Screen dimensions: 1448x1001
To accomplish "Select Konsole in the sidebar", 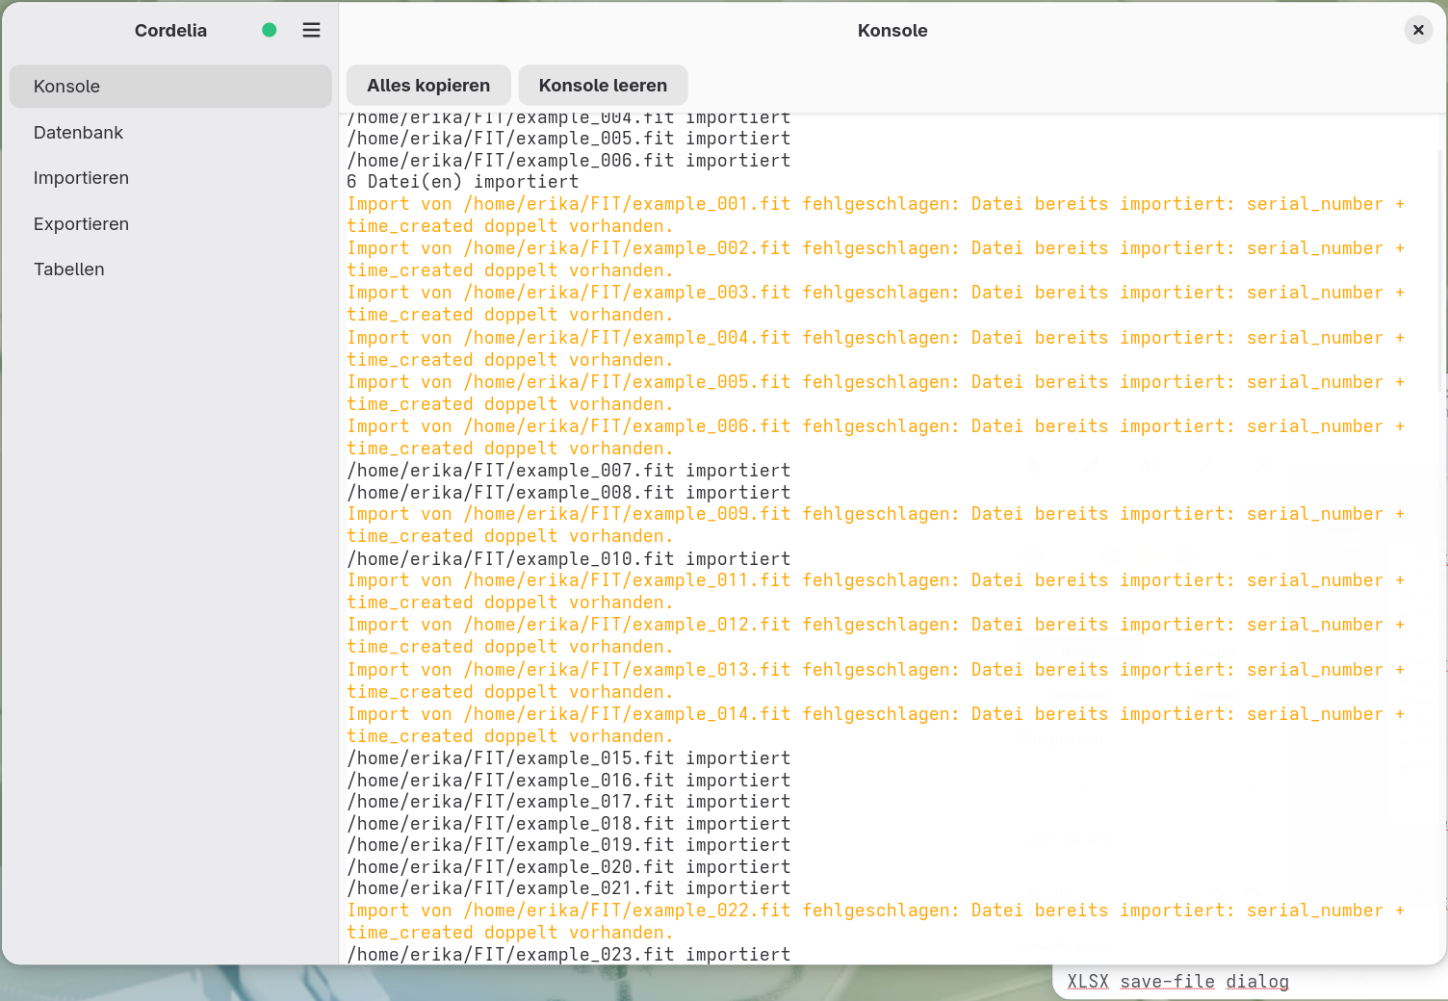I will pos(170,87).
